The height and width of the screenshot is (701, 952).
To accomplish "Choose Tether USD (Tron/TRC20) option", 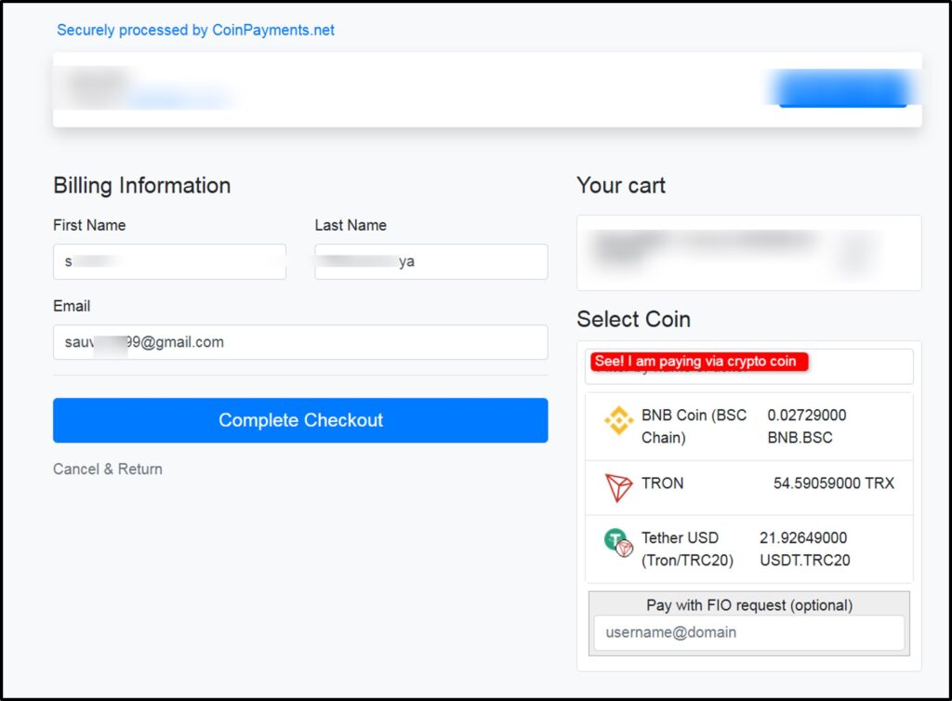I will pyautogui.click(x=748, y=549).
